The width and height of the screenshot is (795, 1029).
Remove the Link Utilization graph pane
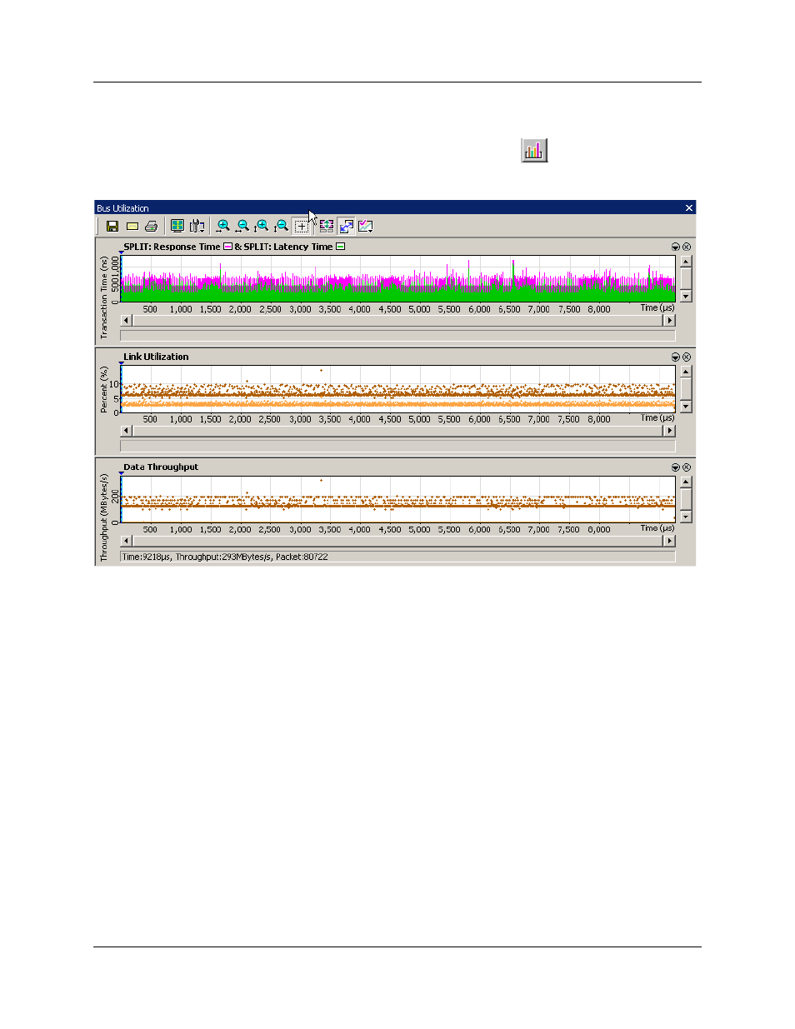click(x=687, y=357)
